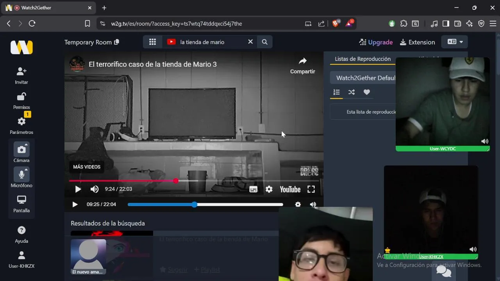Click Brave Shields lion icon
Image resolution: width=500 pixels, height=281 pixels.
pyautogui.click(x=336, y=24)
